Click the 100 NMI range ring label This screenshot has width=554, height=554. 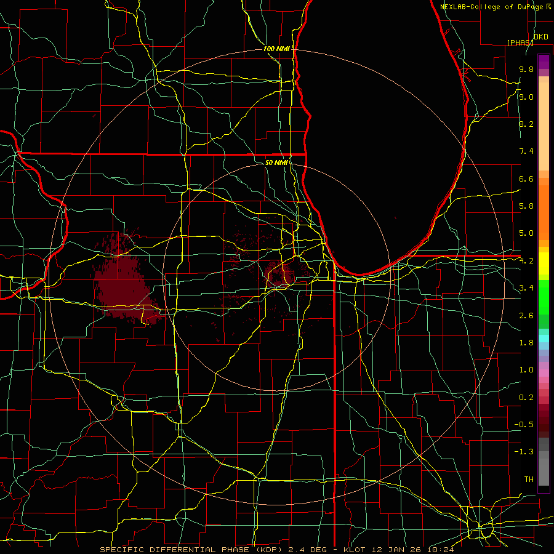click(276, 49)
